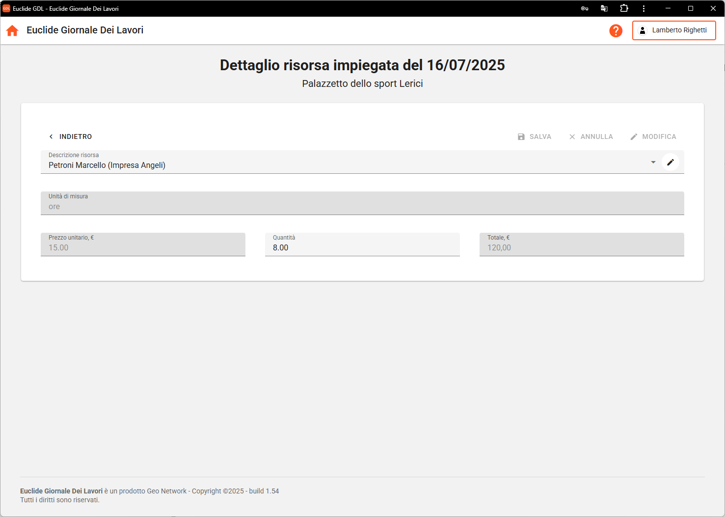725x517 pixels.
Task: Click the orange home icon
Action: 12,30
